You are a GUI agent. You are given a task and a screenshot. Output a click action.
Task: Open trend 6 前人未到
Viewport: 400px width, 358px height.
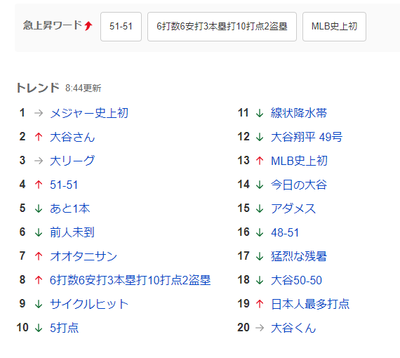[x=72, y=232]
